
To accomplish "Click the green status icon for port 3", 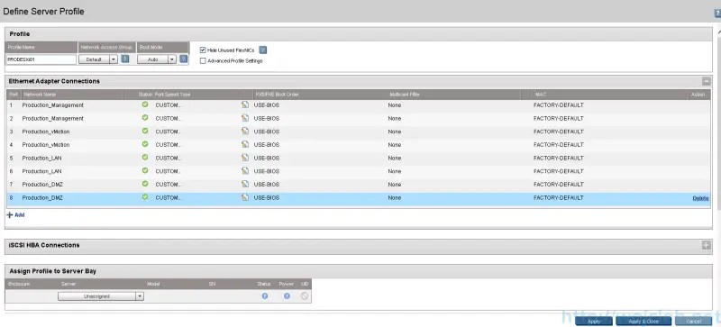I will (145, 132).
